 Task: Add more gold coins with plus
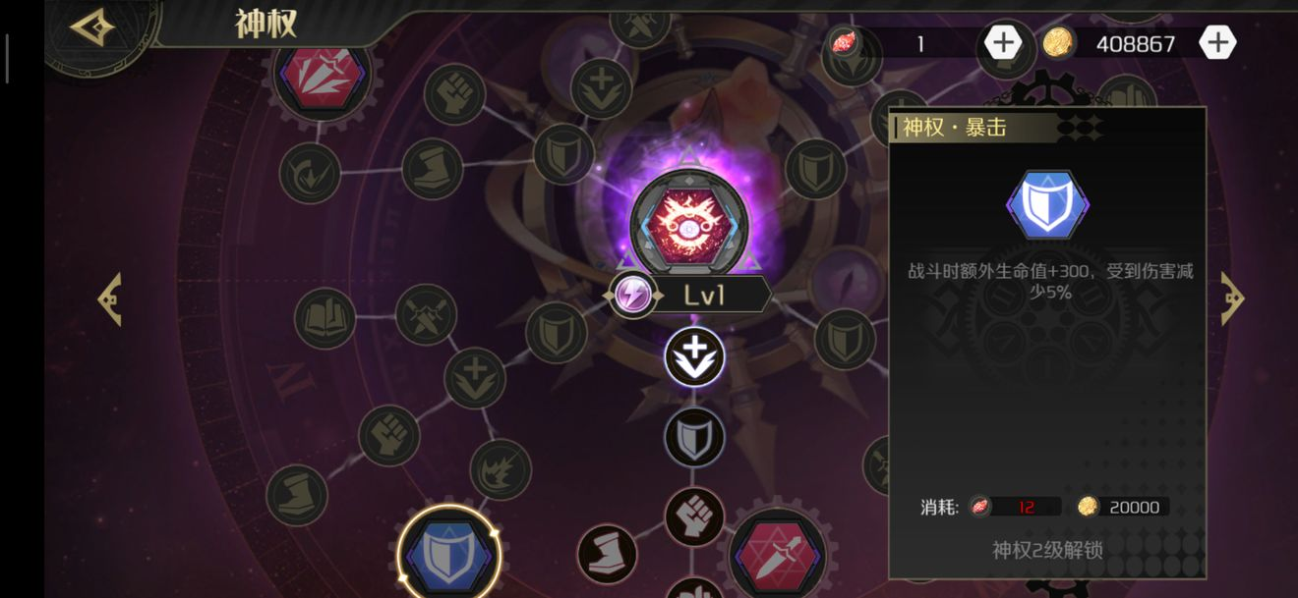pyautogui.click(x=1217, y=42)
